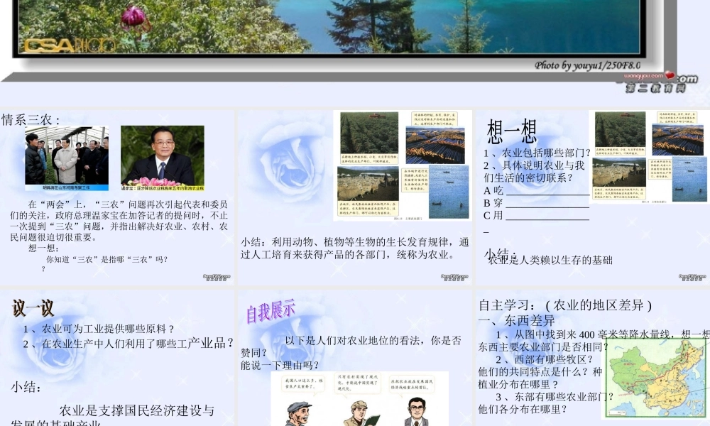
Task: Click the question '1、农业可为工业提供哪些原料?'
Action: tap(99, 329)
